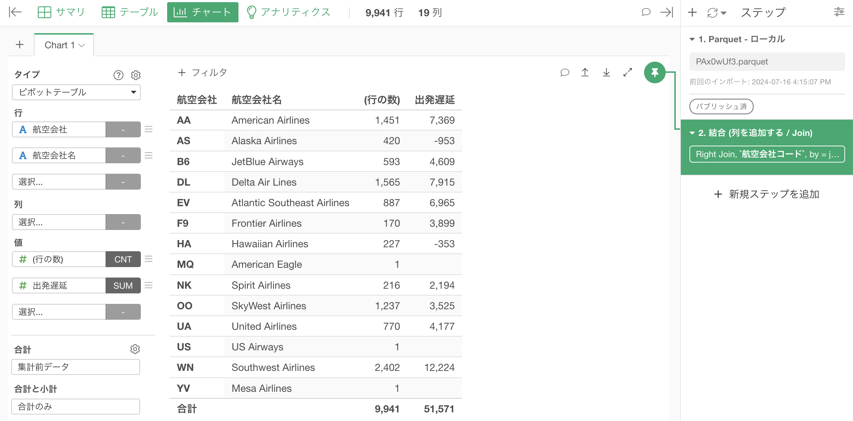Open the ピボットテーブル chart type dropdown
The height and width of the screenshot is (421, 853).
[x=76, y=92]
